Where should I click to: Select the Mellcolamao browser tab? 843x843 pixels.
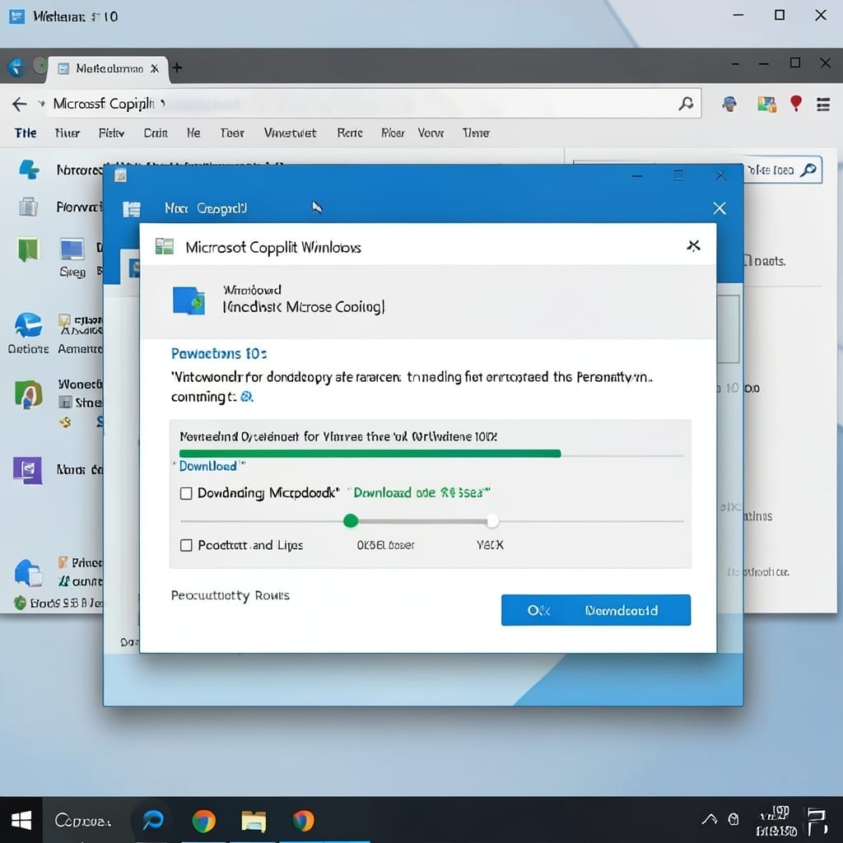pos(108,69)
